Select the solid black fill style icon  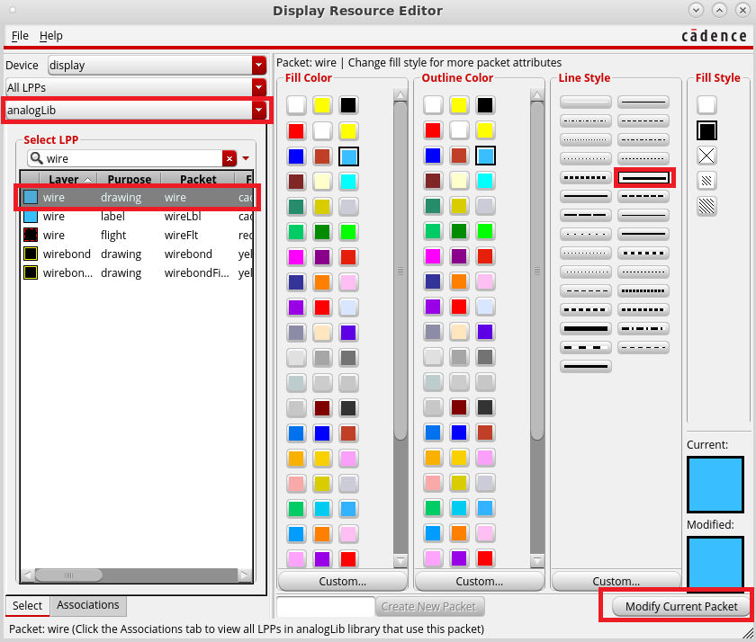click(707, 130)
